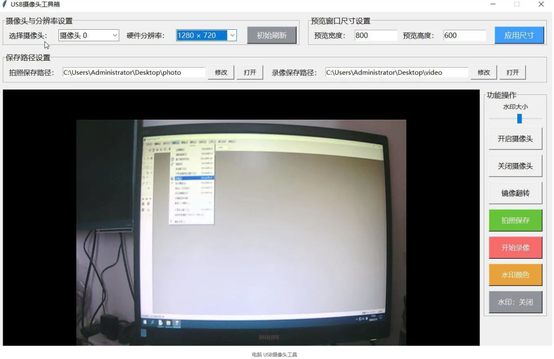554x359 pixels.
Task: Apply preview size with 应用尺寸
Action: tap(519, 35)
